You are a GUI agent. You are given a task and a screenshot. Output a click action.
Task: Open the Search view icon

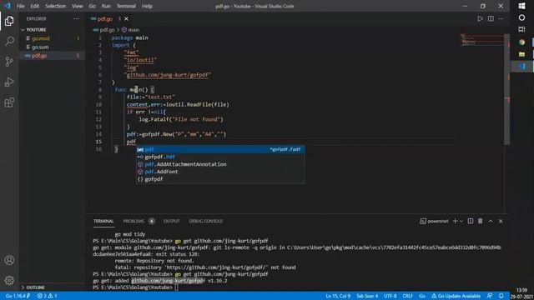pos(9,41)
